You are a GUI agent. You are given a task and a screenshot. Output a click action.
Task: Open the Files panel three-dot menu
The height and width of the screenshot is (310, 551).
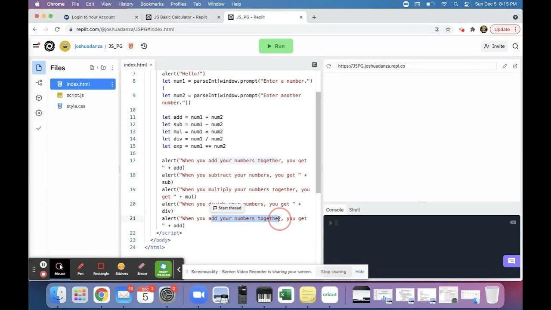click(x=112, y=68)
